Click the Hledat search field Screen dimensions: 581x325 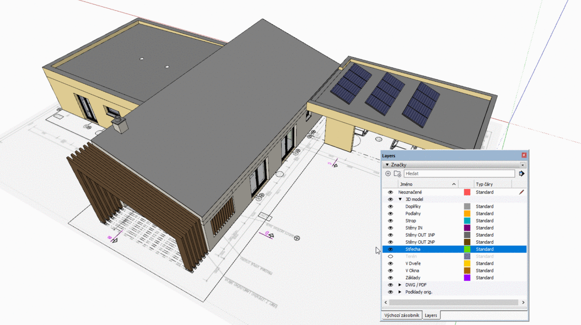(459, 173)
